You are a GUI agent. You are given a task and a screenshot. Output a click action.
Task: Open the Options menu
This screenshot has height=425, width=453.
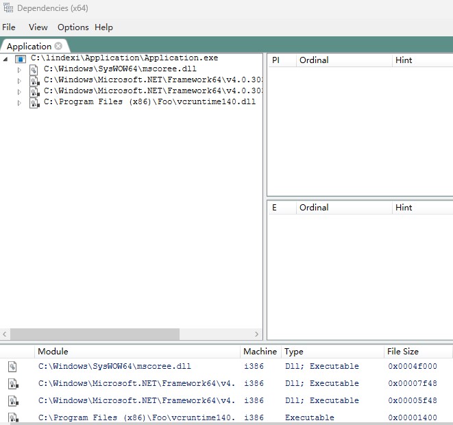click(73, 27)
